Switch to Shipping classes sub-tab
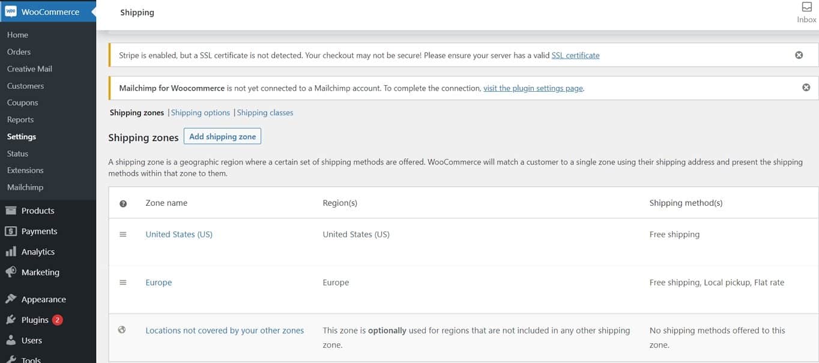The height and width of the screenshot is (363, 819). coord(265,112)
